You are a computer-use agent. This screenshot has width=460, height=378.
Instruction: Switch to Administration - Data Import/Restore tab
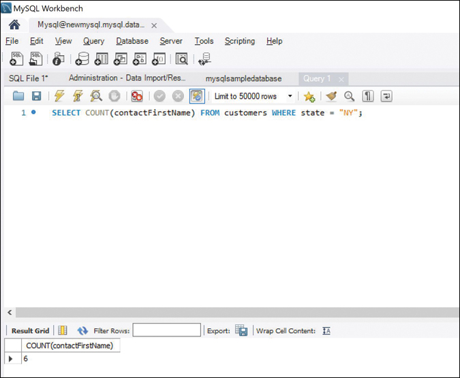(127, 78)
